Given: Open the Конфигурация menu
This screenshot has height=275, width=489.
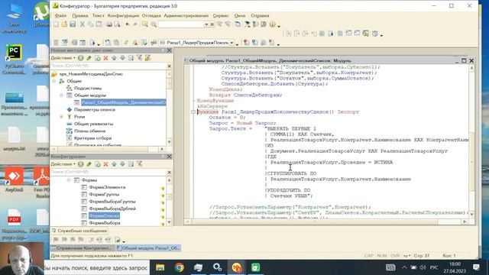Looking at the screenshot, I should click(123, 15).
